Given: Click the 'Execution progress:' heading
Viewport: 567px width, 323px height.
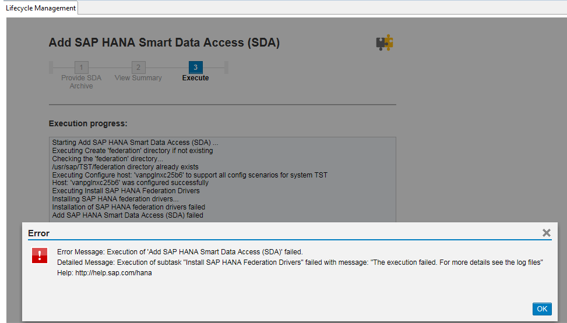Looking at the screenshot, I should (88, 123).
